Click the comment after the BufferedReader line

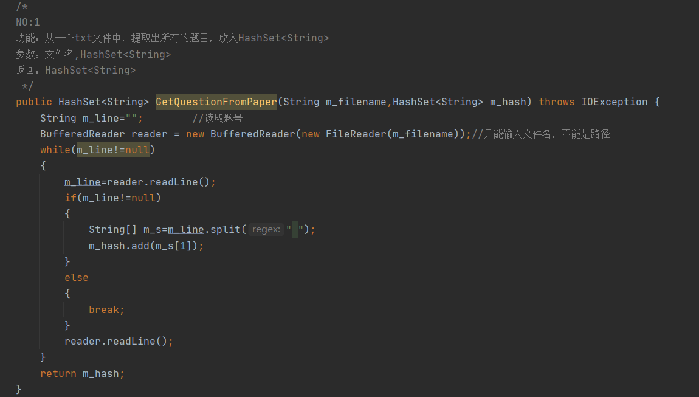click(x=541, y=134)
